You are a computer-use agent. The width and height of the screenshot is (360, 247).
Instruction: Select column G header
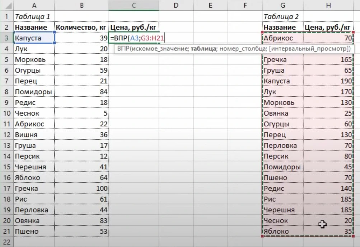283,5
